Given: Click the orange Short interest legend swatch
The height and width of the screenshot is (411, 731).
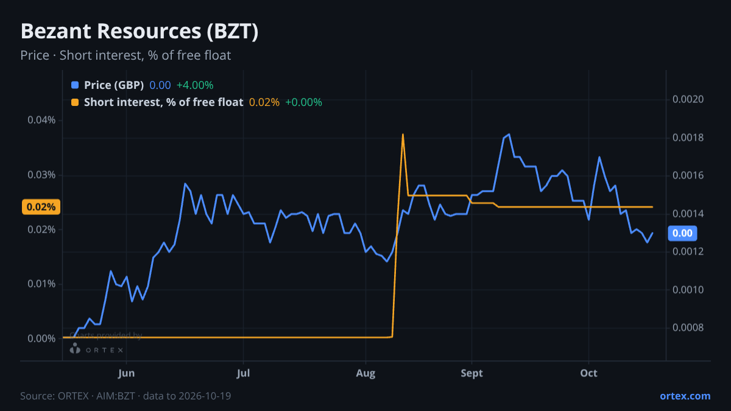Looking at the screenshot, I should (75, 102).
